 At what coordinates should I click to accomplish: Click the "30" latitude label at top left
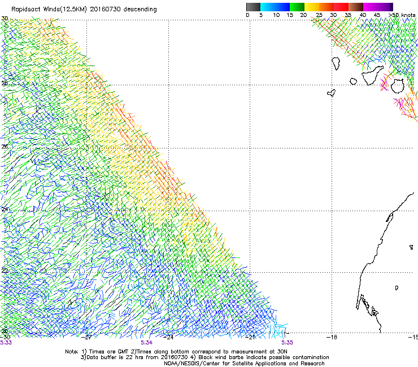(5, 19)
